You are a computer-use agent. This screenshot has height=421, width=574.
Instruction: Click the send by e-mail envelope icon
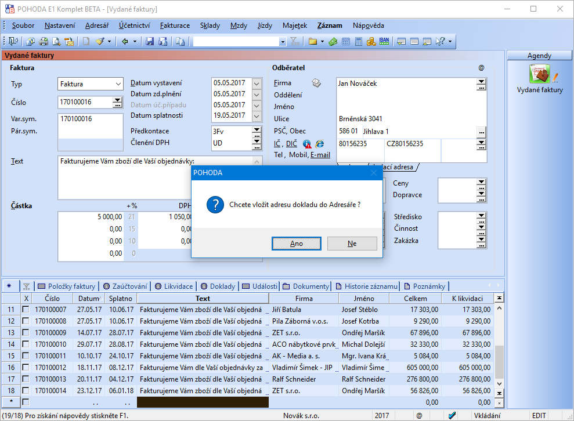[x=69, y=41]
